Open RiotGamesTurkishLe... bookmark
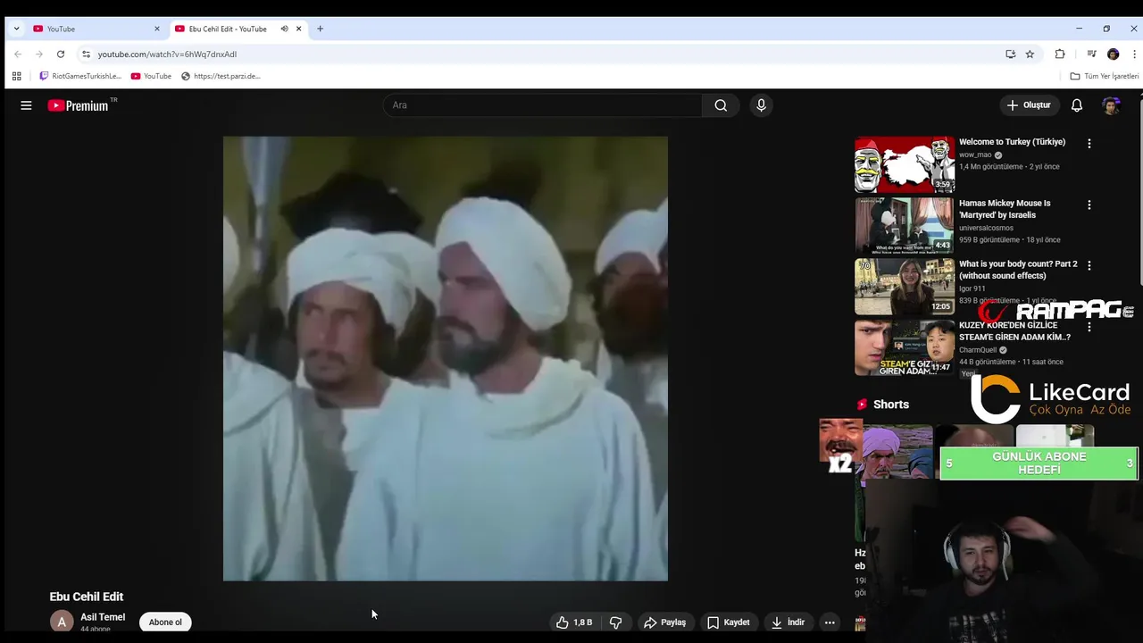Viewport: 1143px width, 643px height. pos(80,76)
